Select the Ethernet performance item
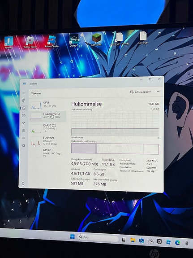Screen dimensions: 193x258 (x=48, y=141)
